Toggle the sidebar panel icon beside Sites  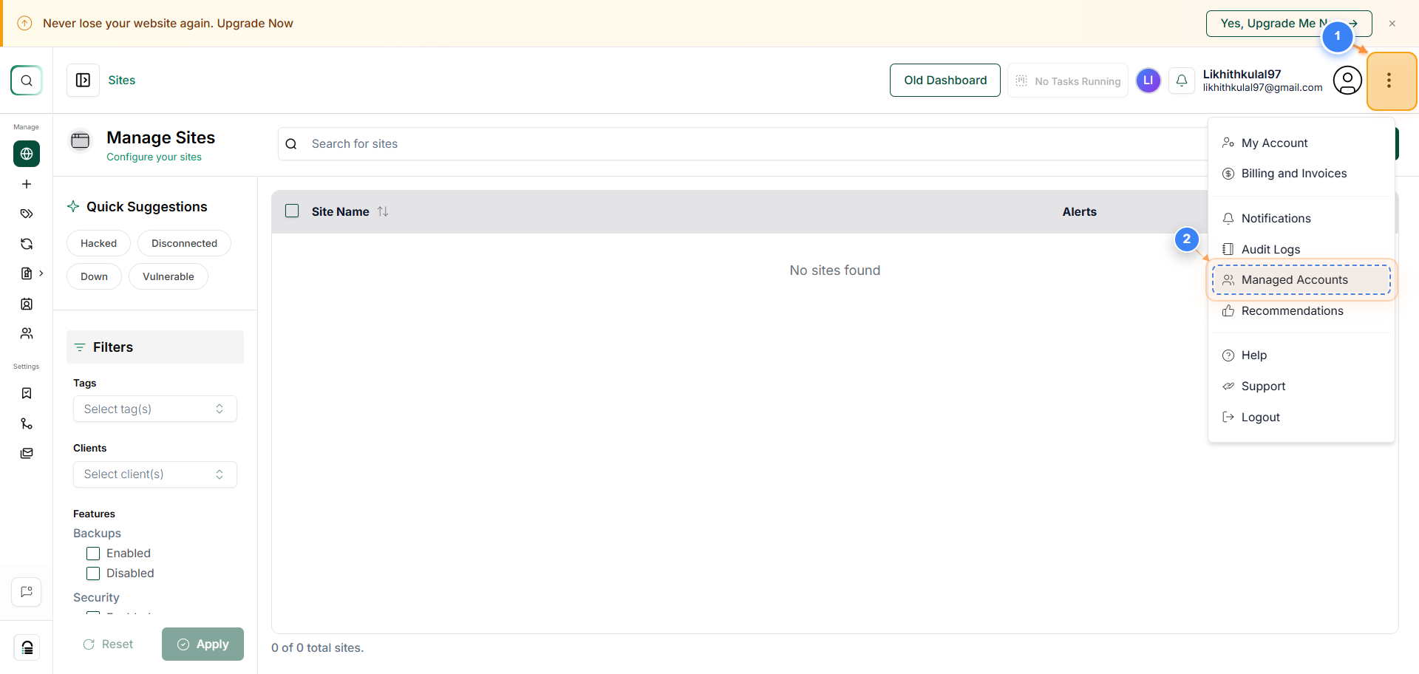click(x=84, y=80)
